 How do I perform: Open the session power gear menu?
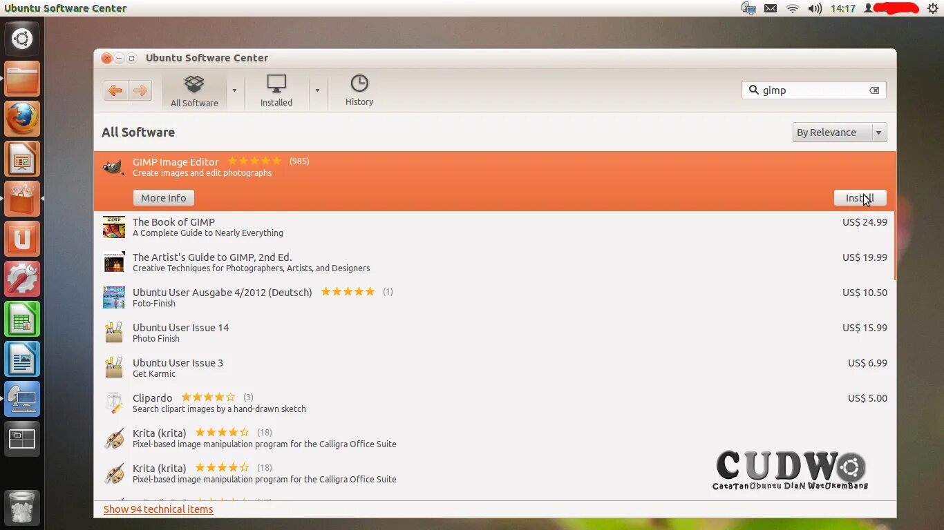click(x=932, y=8)
